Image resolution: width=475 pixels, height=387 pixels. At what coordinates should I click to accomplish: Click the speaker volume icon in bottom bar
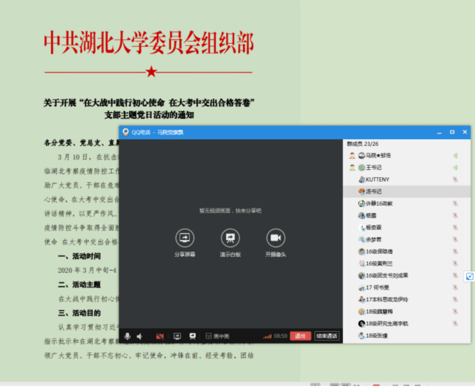coord(139,336)
